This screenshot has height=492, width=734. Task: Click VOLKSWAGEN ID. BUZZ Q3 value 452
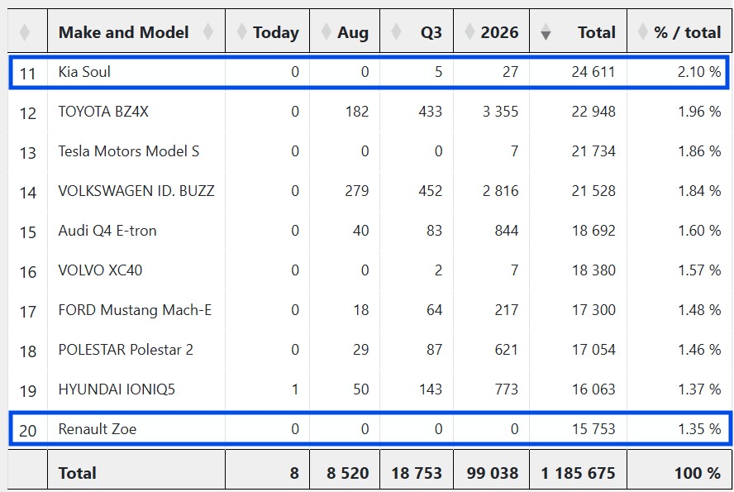tap(430, 191)
